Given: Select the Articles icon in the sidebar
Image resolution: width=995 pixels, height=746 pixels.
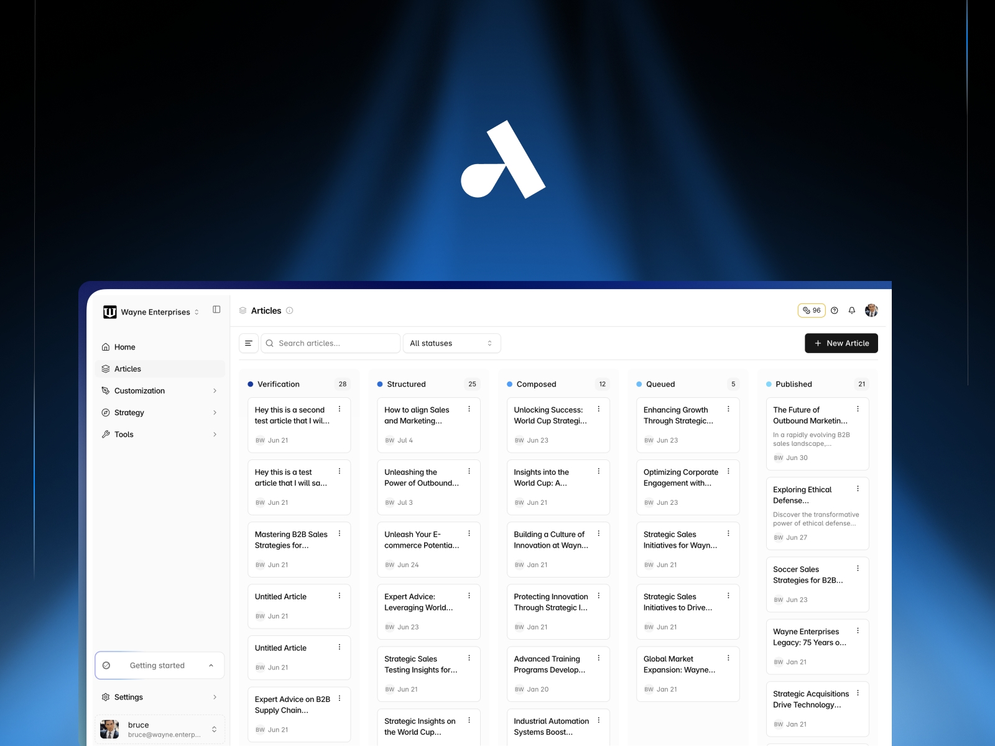Looking at the screenshot, I should (106, 369).
